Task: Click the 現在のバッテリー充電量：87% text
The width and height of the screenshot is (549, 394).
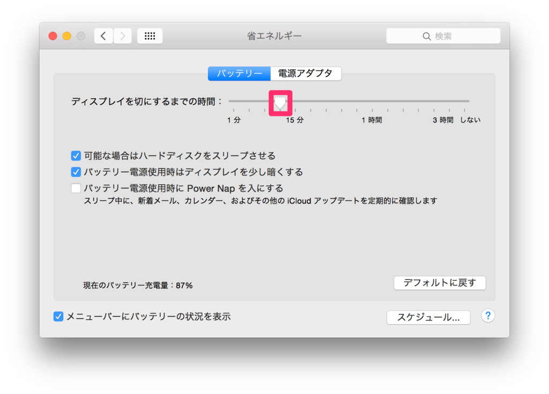Action: [x=138, y=286]
